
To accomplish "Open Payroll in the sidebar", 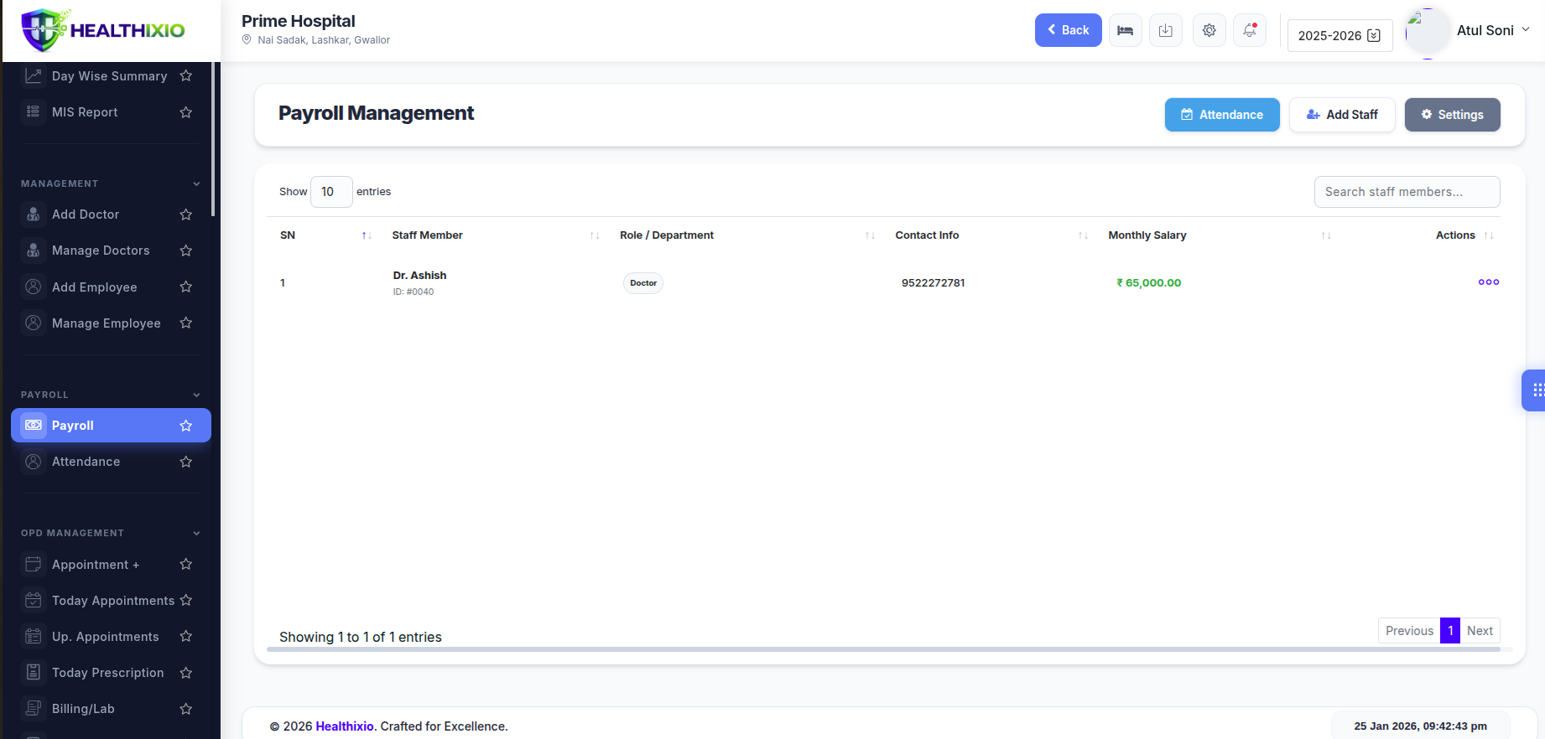I will click(x=111, y=425).
